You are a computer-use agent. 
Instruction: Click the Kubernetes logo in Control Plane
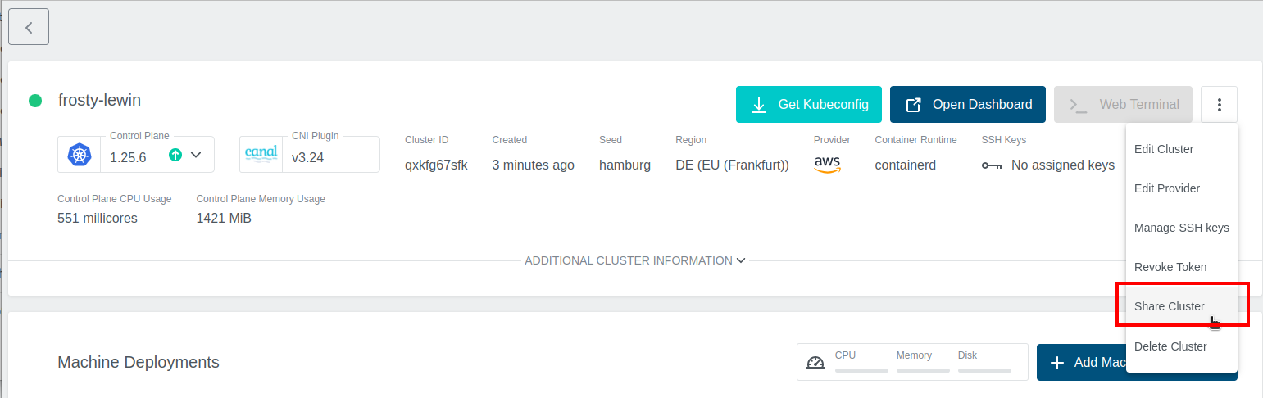pyautogui.click(x=80, y=155)
